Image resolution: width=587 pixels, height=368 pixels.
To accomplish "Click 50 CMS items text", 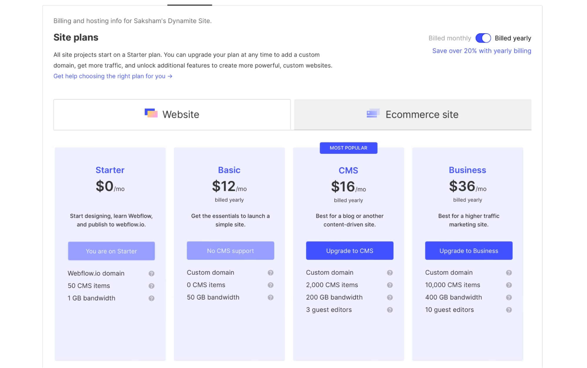I will pos(89,286).
